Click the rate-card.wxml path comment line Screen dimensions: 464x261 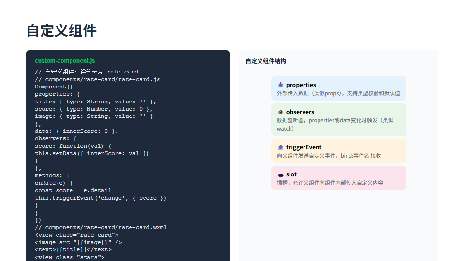coord(101,228)
